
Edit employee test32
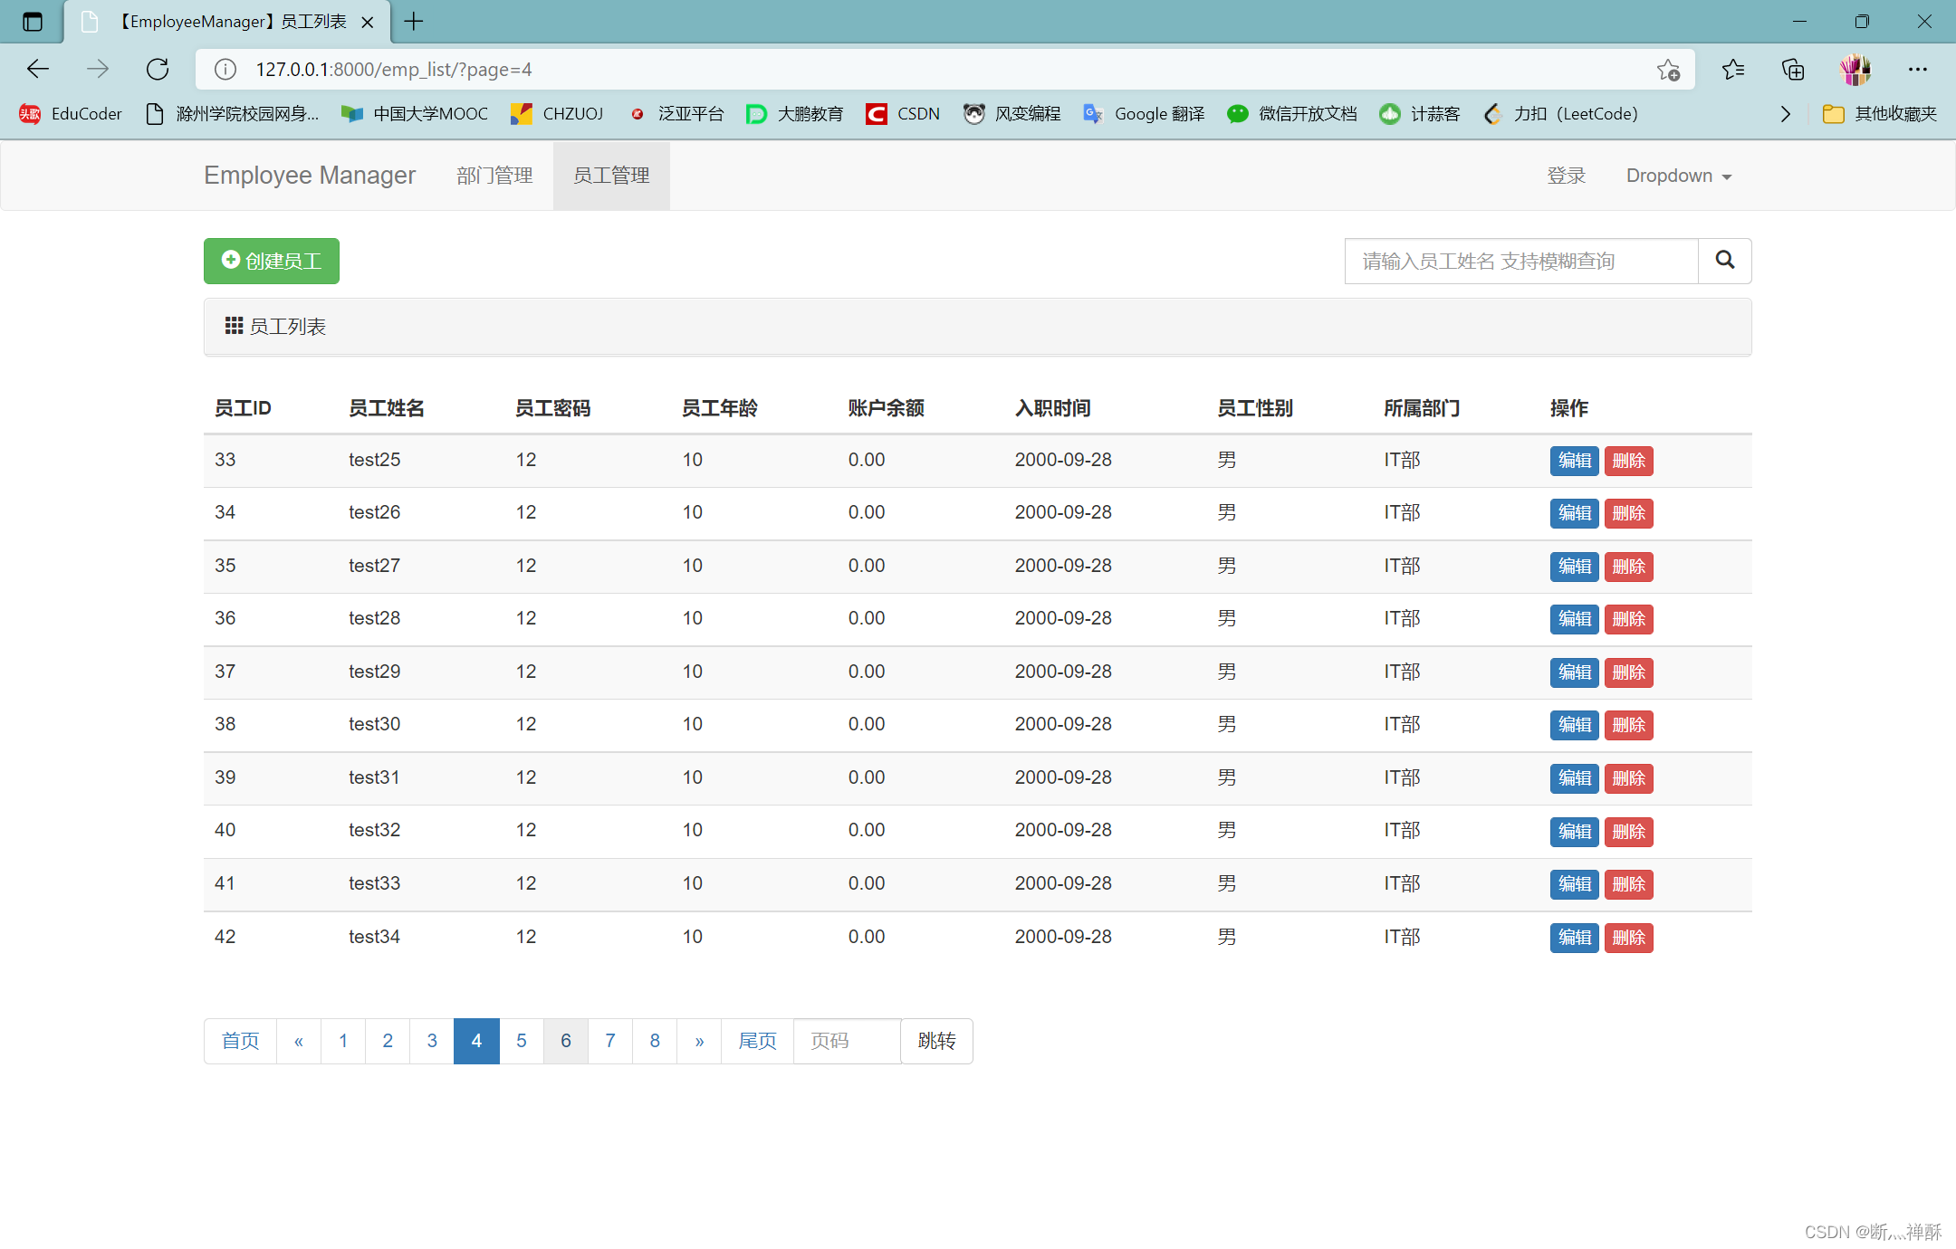pyautogui.click(x=1574, y=832)
